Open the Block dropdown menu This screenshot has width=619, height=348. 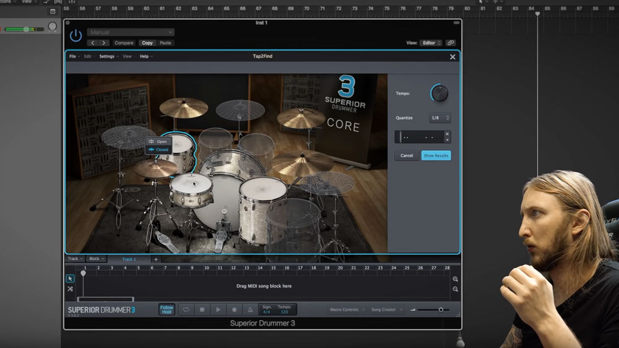tap(97, 259)
